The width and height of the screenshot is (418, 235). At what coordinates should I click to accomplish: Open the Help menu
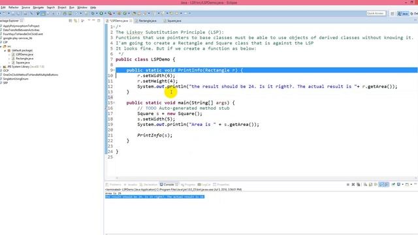pyautogui.click(x=93, y=7)
